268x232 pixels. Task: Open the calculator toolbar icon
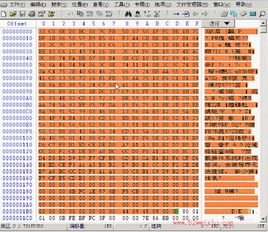pyautogui.click(x=253, y=14)
